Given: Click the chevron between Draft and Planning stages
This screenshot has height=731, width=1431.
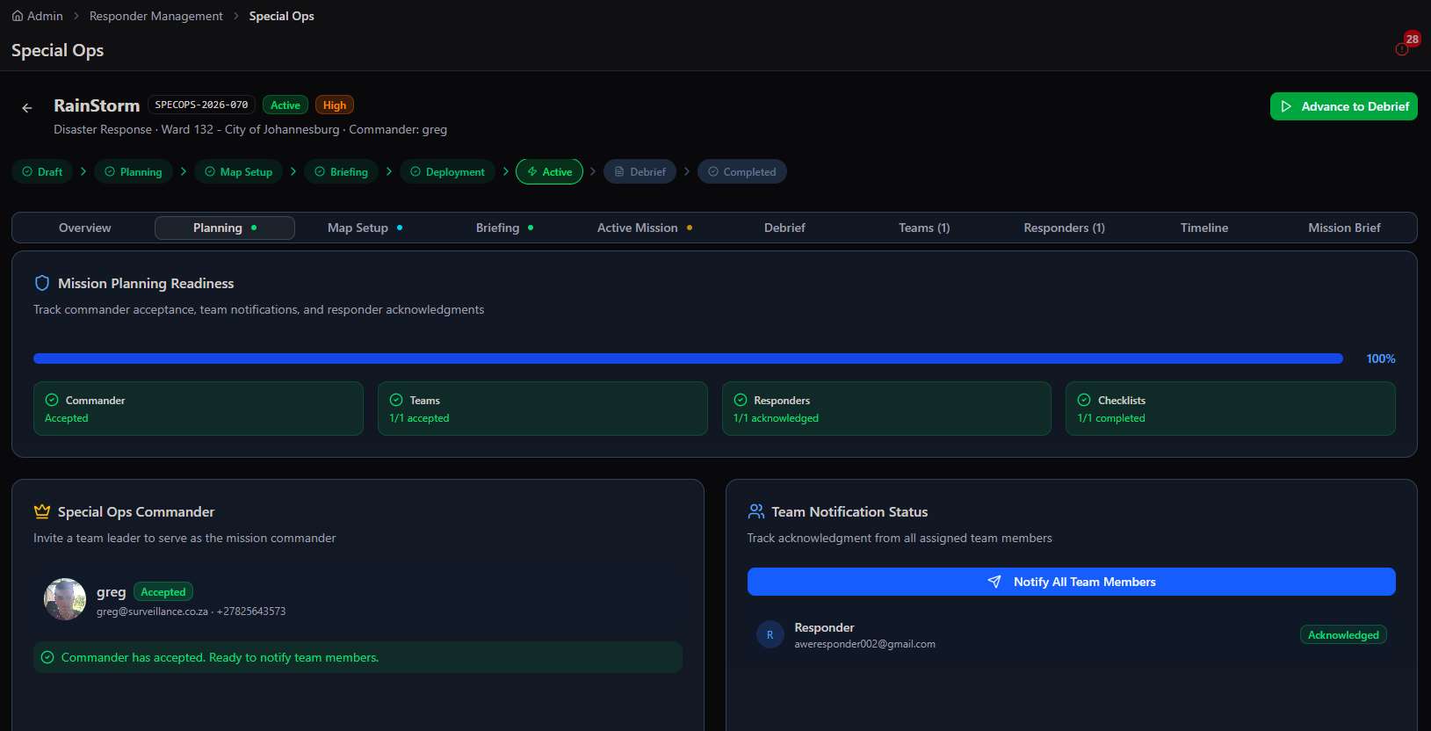Looking at the screenshot, I should coord(83,171).
